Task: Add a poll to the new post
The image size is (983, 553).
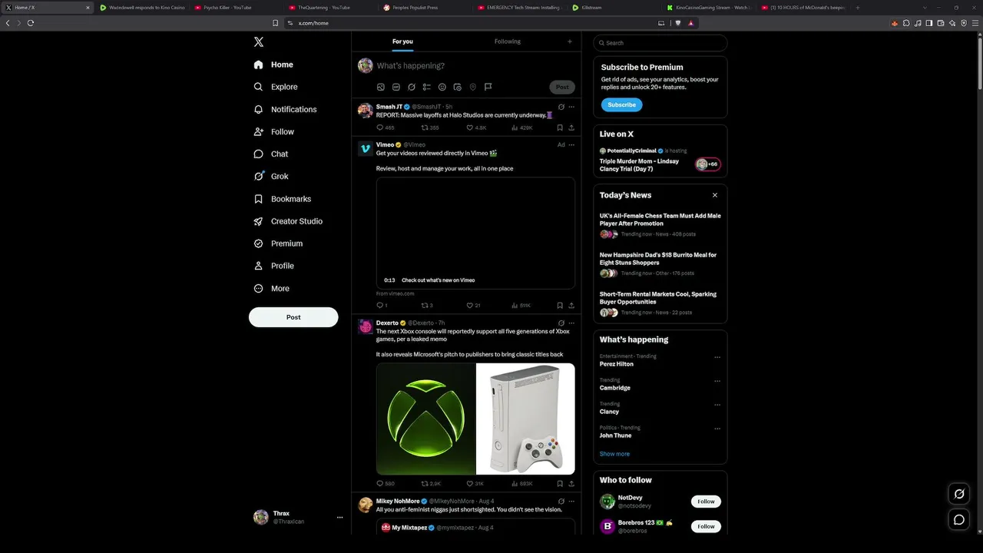Action: tap(427, 87)
